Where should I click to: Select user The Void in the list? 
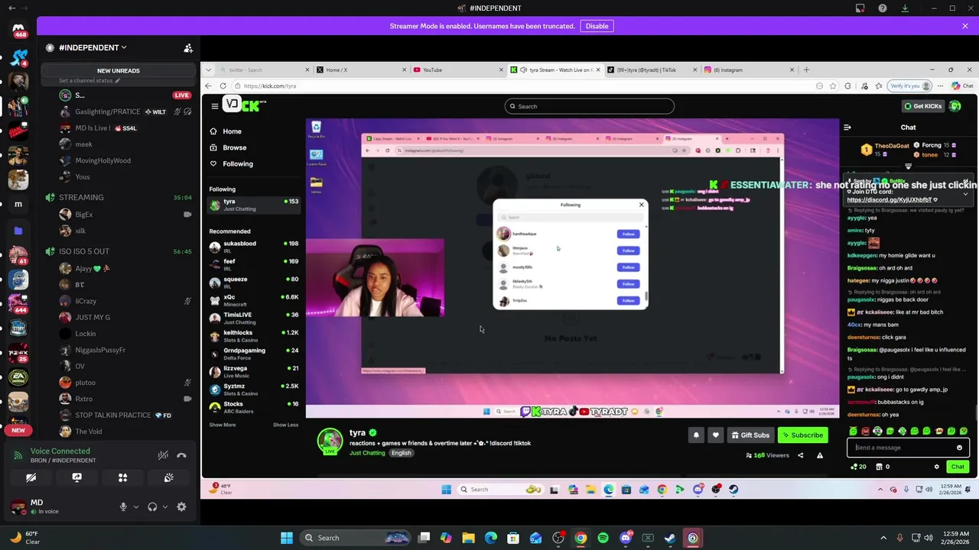(x=89, y=431)
